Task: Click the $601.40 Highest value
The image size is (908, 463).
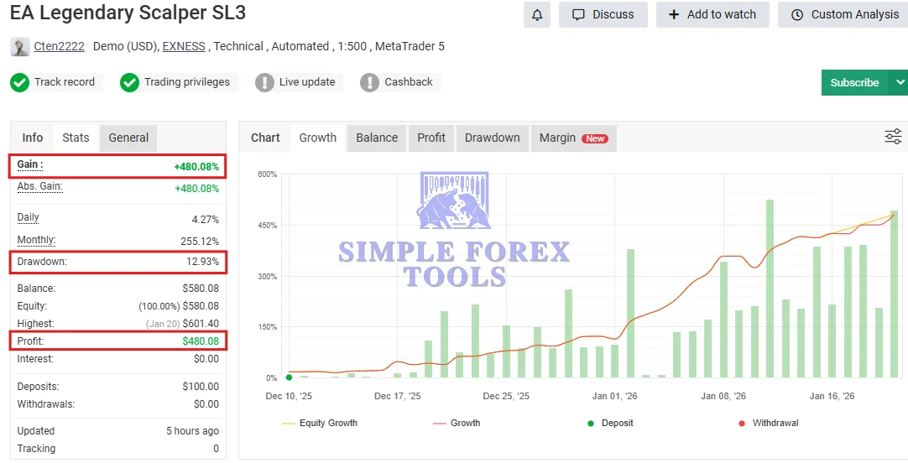Action: pos(201,324)
